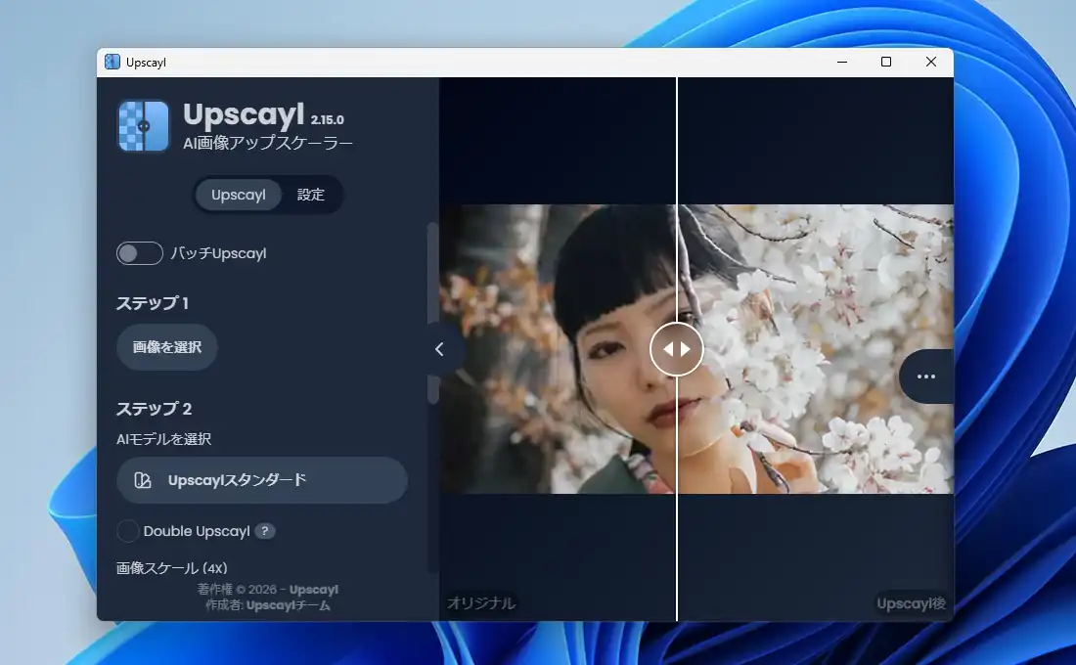Close the Upscayl window
Viewport: 1076px width, 665px height.
point(931,62)
